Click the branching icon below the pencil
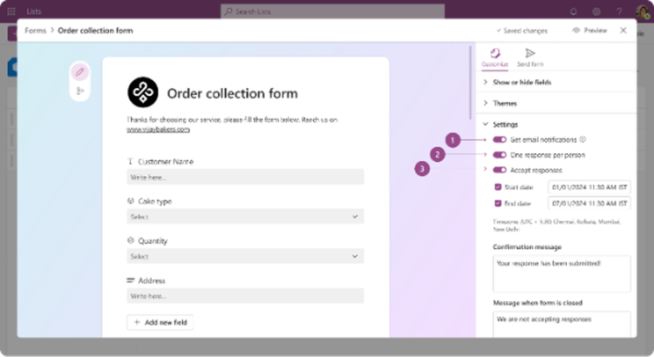654x357 pixels. point(79,91)
